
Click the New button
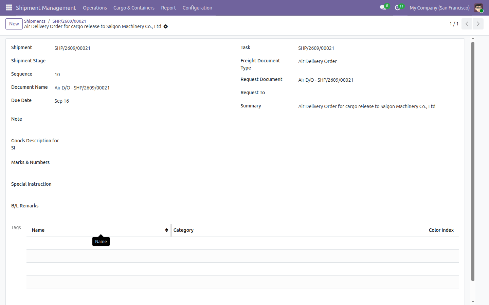14,24
